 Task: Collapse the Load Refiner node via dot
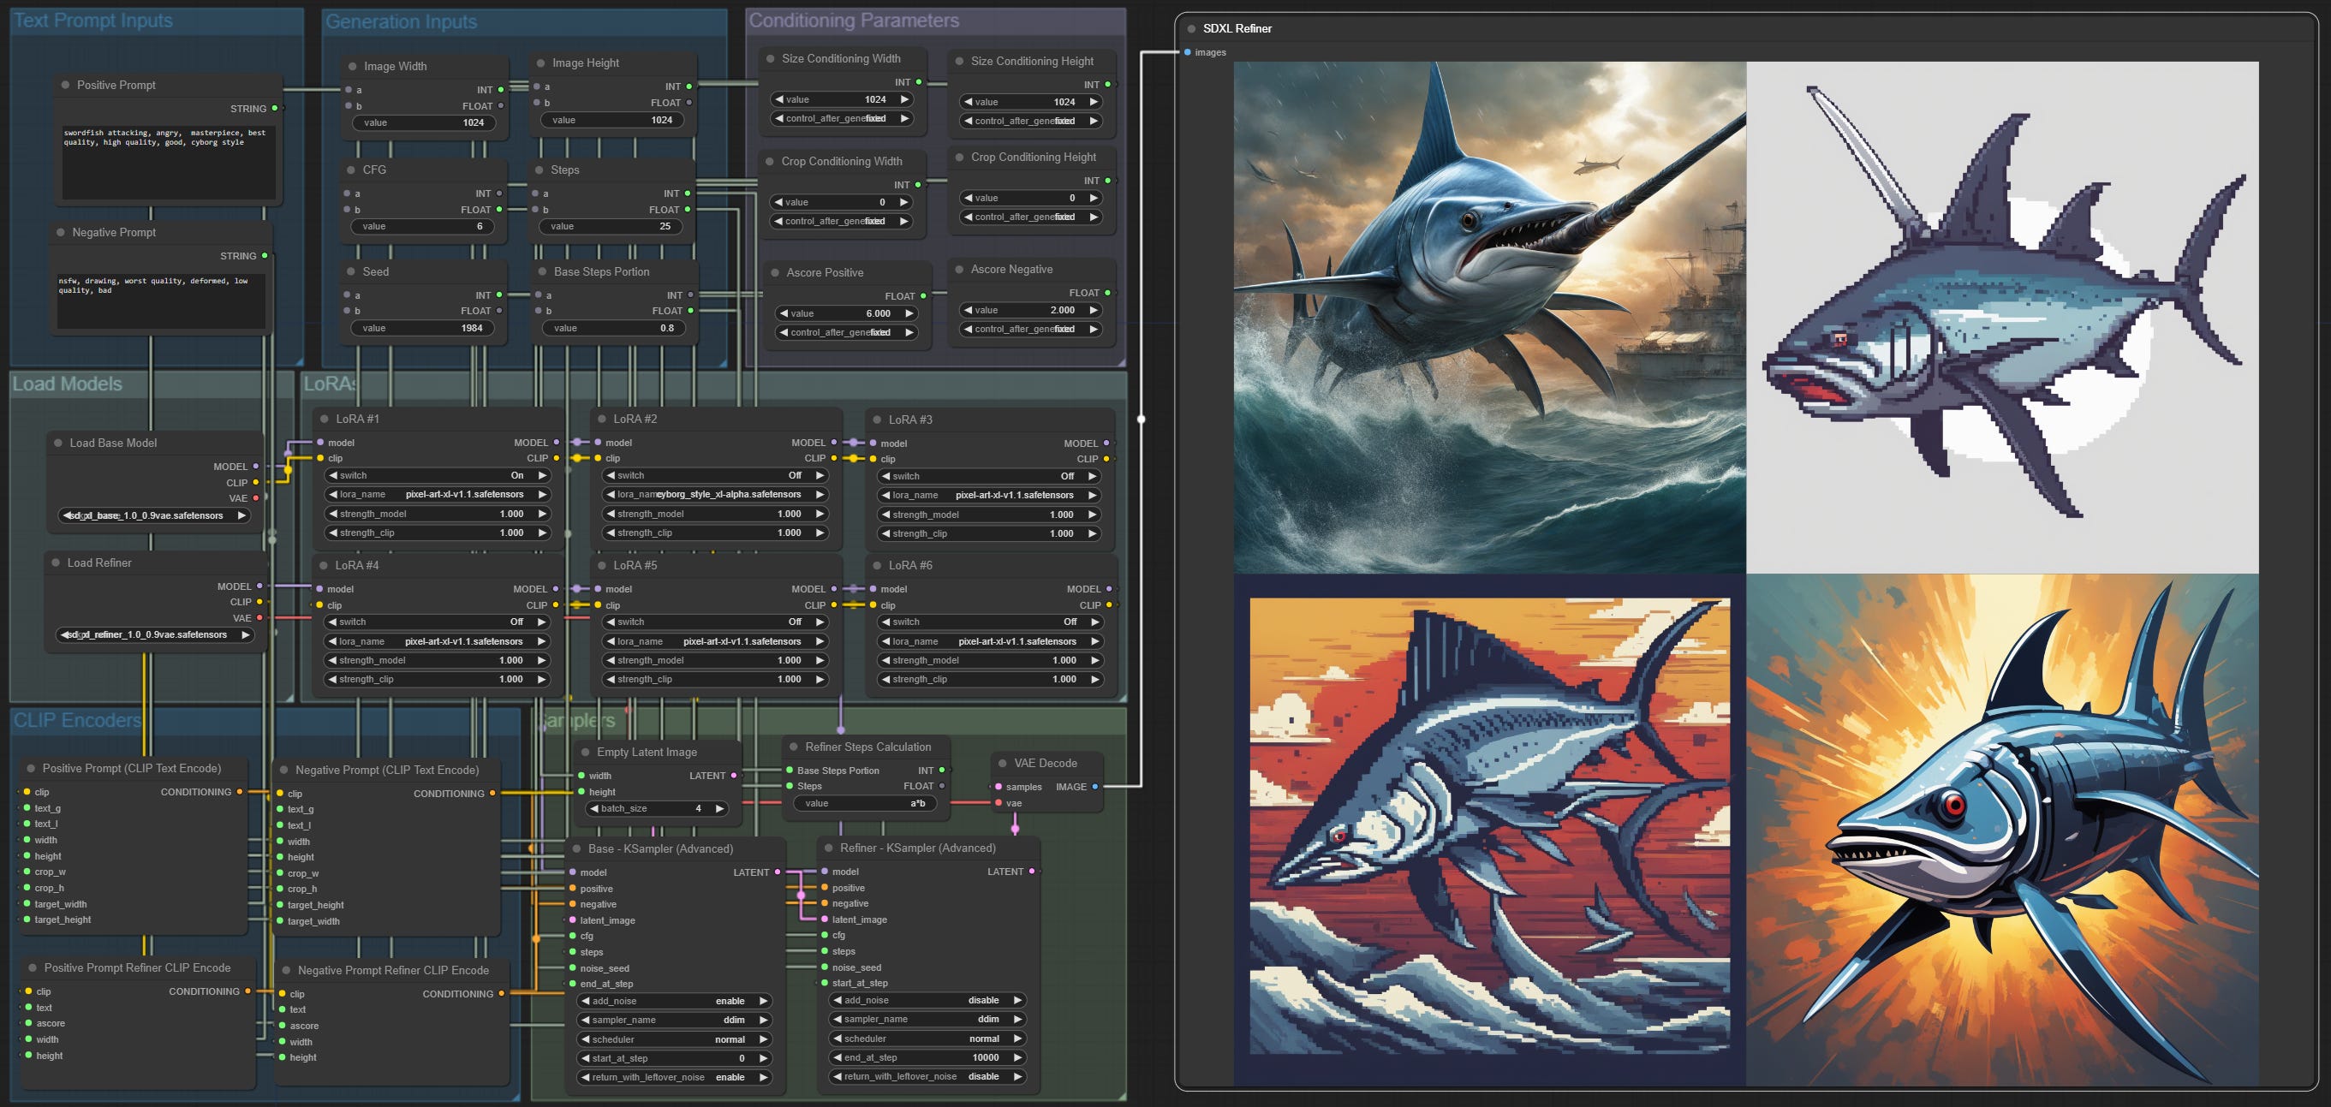pyautogui.click(x=57, y=562)
